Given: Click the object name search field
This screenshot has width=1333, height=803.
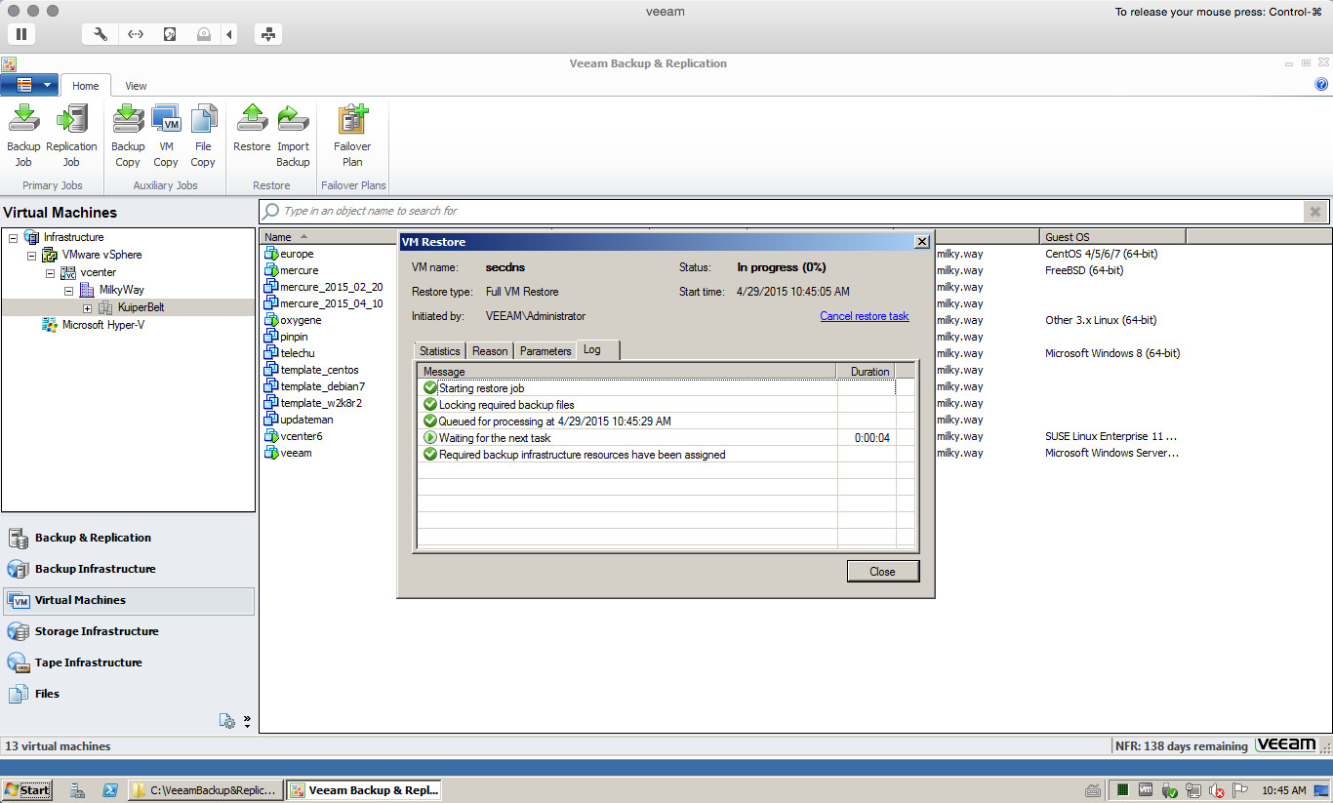Looking at the screenshot, I should click(x=781, y=211).
